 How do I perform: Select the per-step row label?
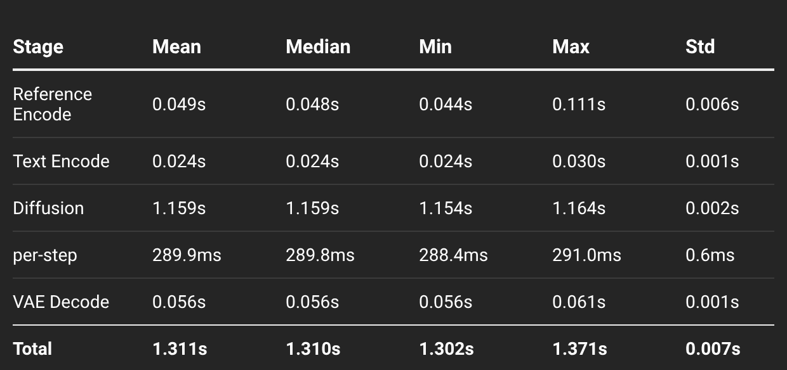(x=45, y=255)
